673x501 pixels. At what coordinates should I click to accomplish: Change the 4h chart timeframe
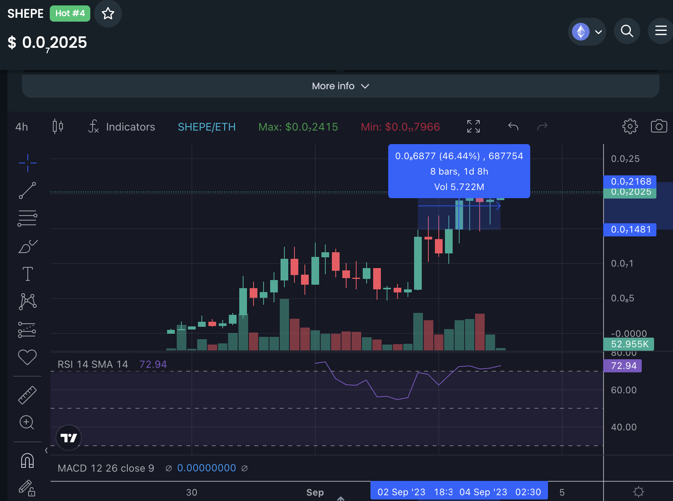pos(22,127)
